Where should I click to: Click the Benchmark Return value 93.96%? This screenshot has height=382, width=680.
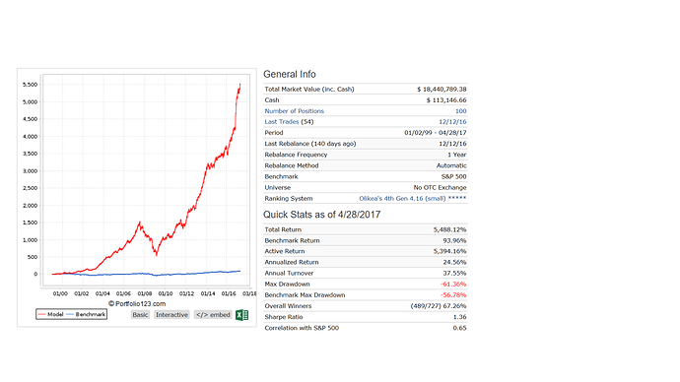tap(454, 240)
